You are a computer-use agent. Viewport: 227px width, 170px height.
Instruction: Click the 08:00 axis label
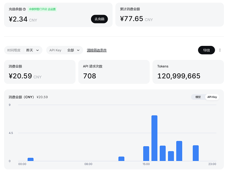click(88, 164)
